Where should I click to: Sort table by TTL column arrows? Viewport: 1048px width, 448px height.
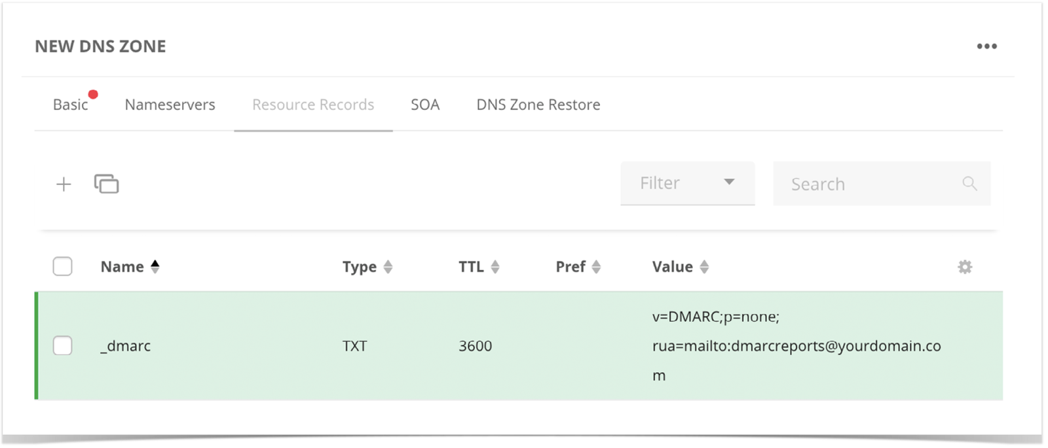pyautogui.click(x=495, y=267)
